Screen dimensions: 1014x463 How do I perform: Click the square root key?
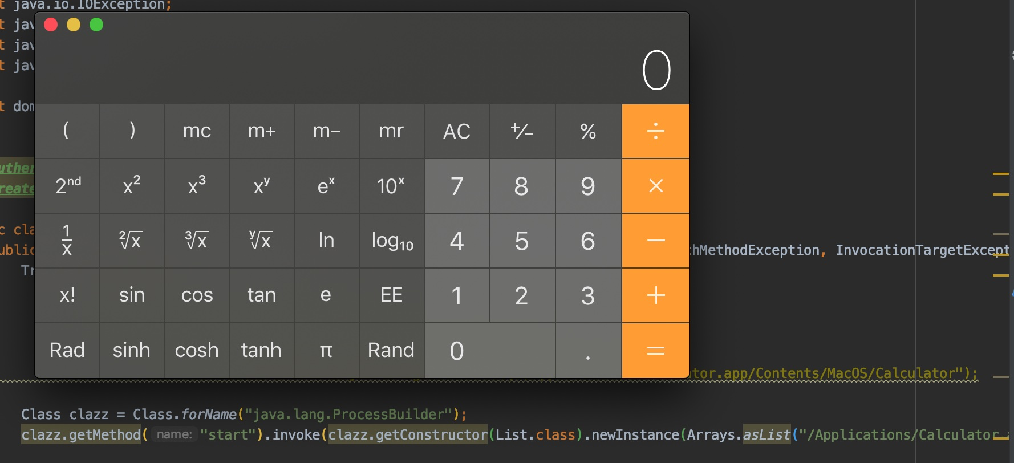[131, 241]
